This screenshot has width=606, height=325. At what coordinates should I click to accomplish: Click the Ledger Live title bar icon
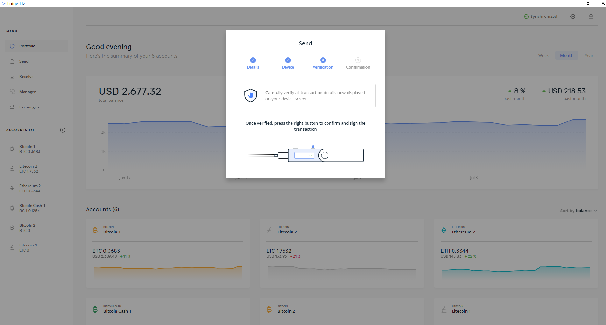(3, 4)
